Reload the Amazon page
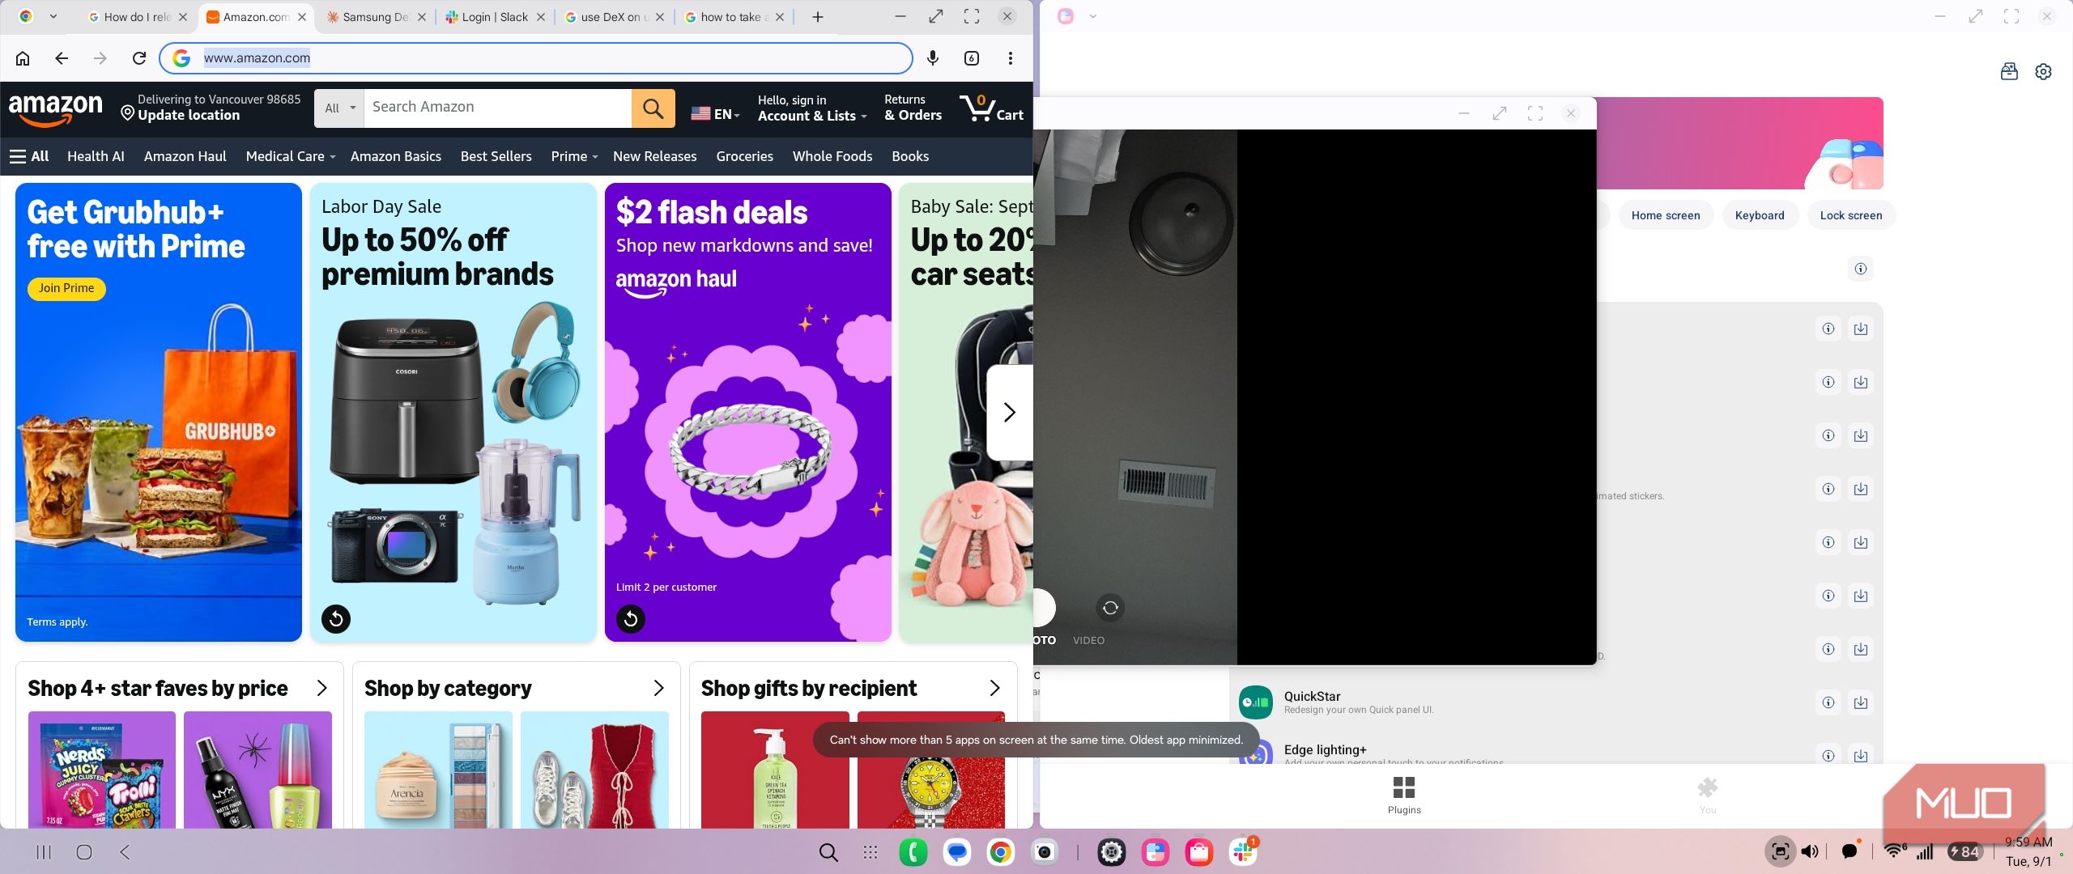The image size is (2073, 874). (139, 58)
